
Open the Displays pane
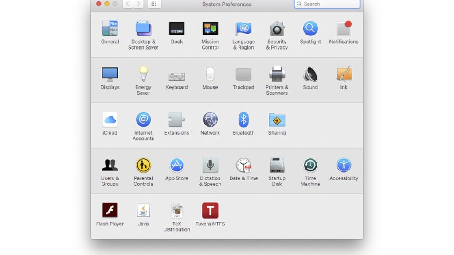point(110,74)
